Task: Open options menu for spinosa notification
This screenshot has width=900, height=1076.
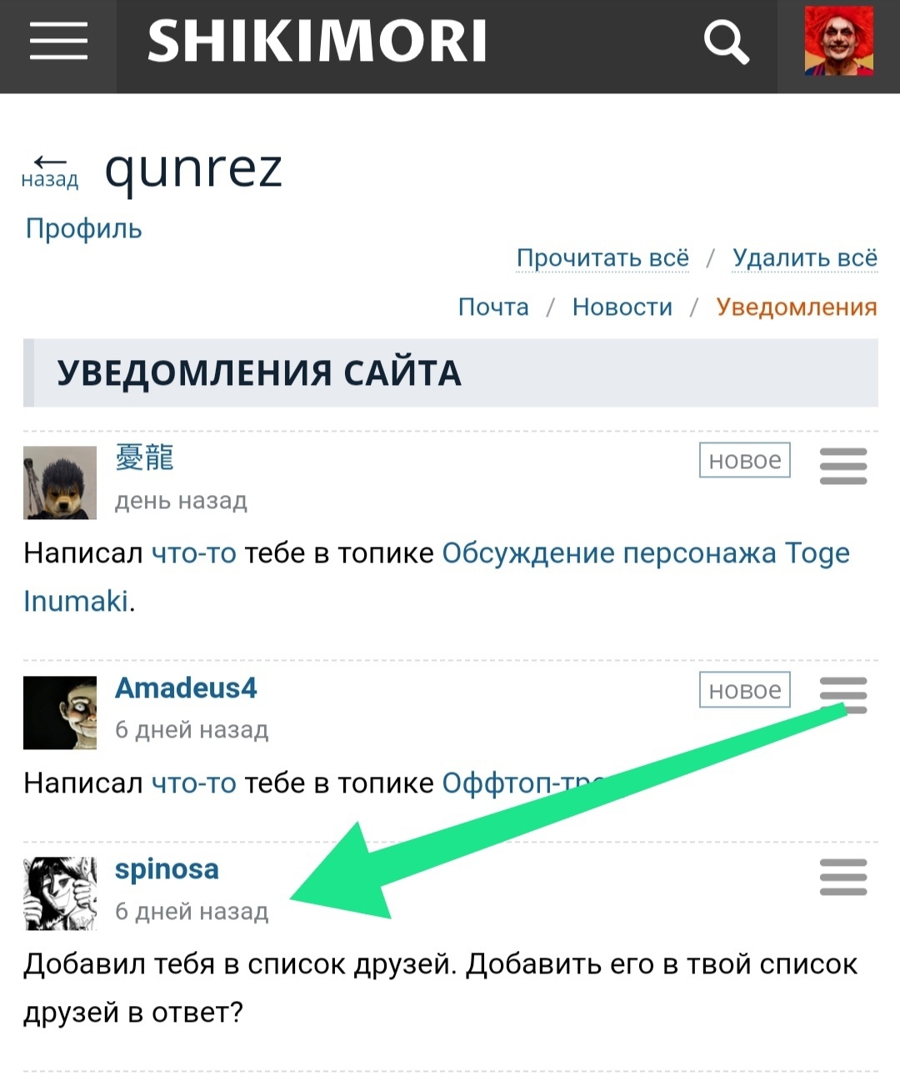Action: tap(843, 877)
